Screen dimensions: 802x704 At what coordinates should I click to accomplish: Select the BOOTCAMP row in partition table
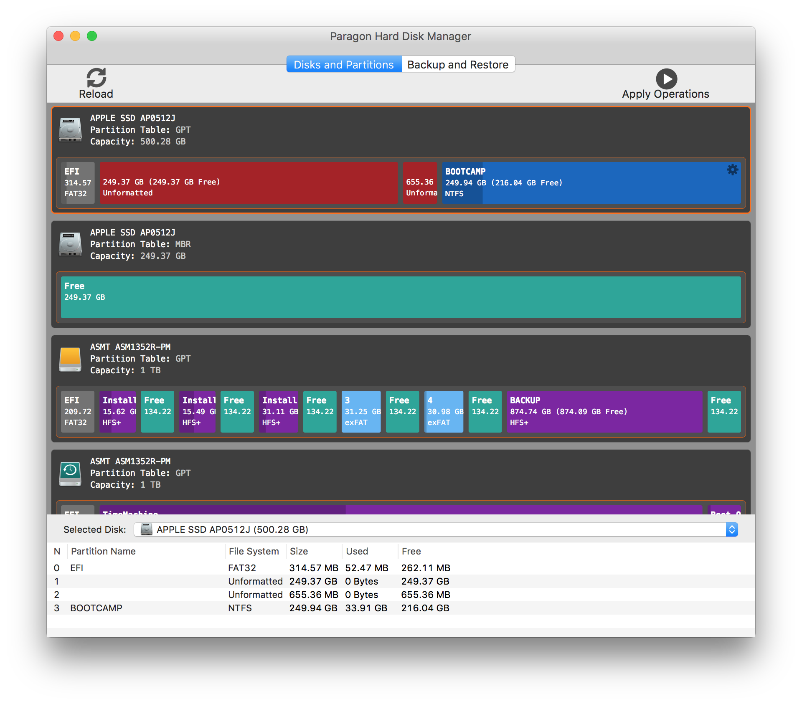401,608
